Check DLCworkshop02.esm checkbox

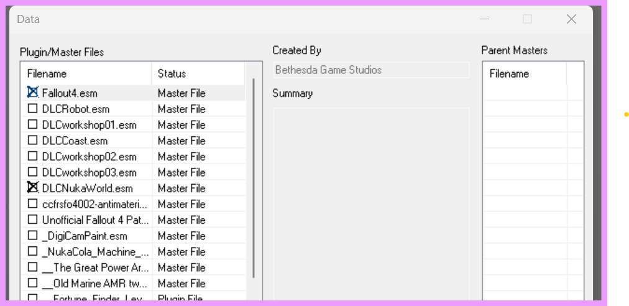32,156
